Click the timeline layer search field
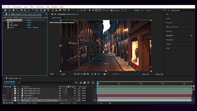 45,83
